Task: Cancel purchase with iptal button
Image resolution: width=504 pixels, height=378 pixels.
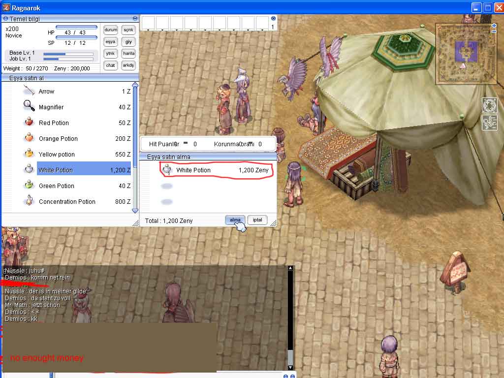Action: point(257,220)
